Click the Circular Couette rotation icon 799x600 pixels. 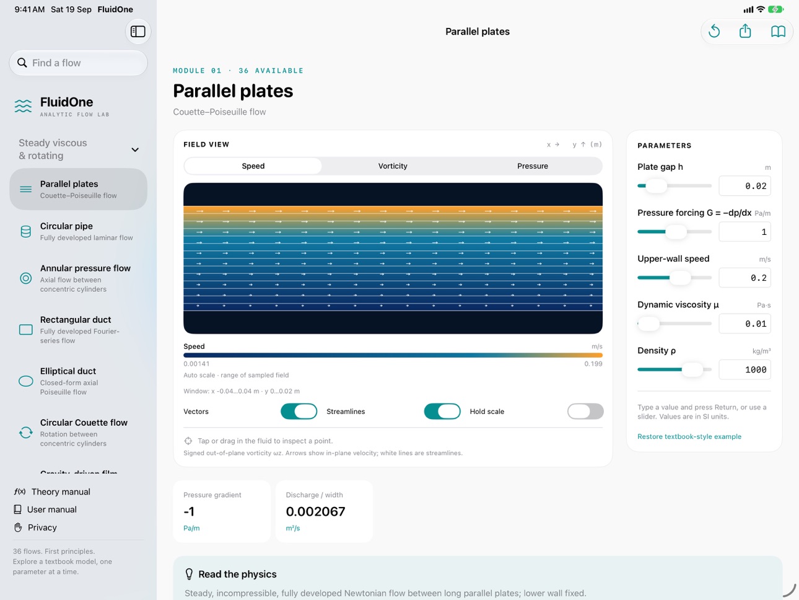coord(25,433)
